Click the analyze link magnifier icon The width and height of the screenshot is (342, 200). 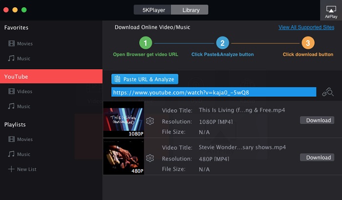pos(328,92)
